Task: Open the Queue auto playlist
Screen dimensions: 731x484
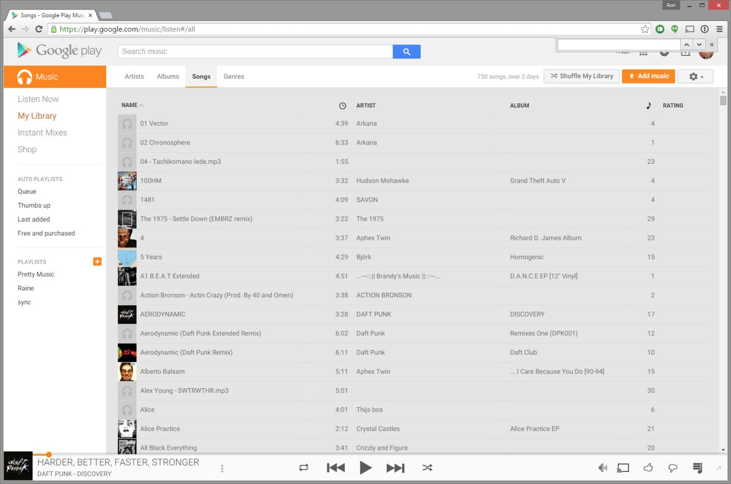Action: 27,191
